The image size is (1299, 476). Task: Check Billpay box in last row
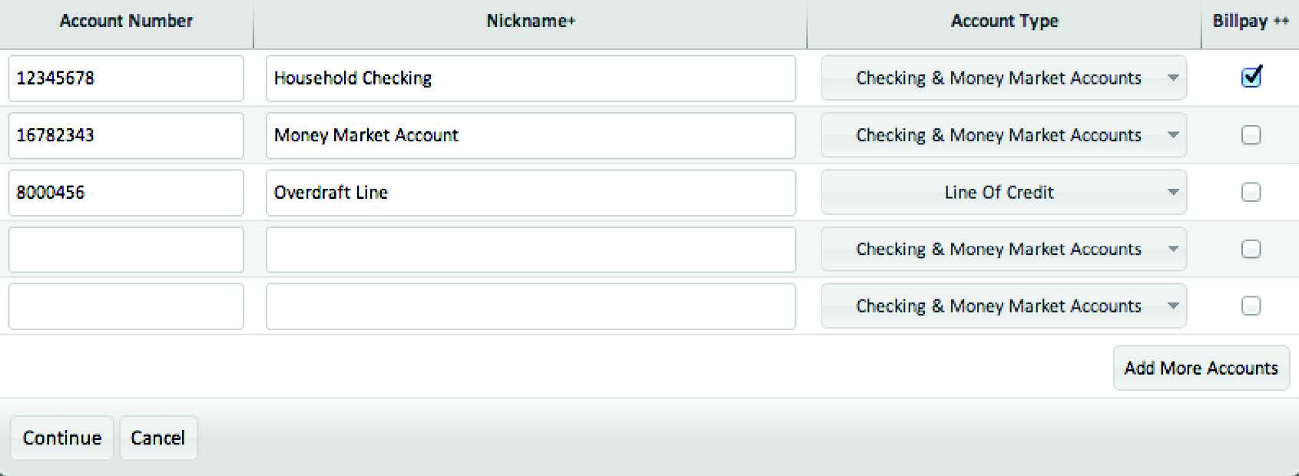(1251, 306)
